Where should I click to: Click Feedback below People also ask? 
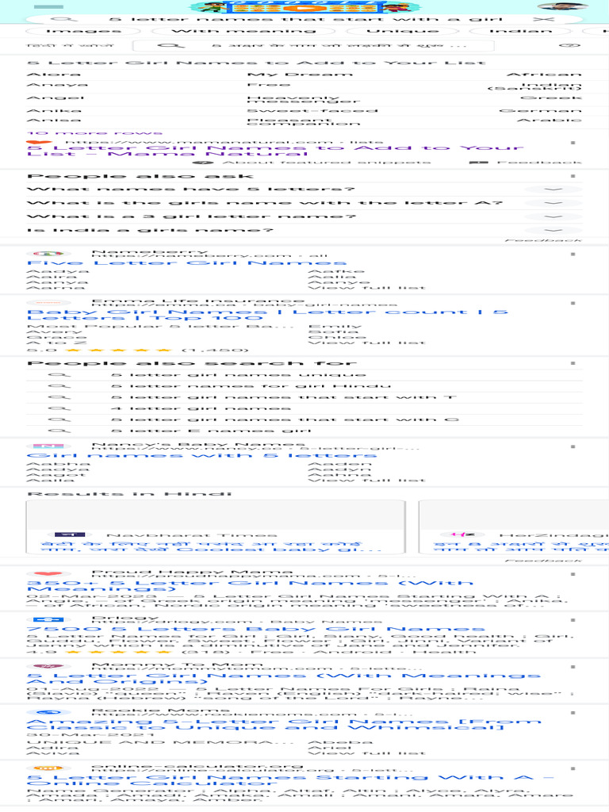point(543,240)
